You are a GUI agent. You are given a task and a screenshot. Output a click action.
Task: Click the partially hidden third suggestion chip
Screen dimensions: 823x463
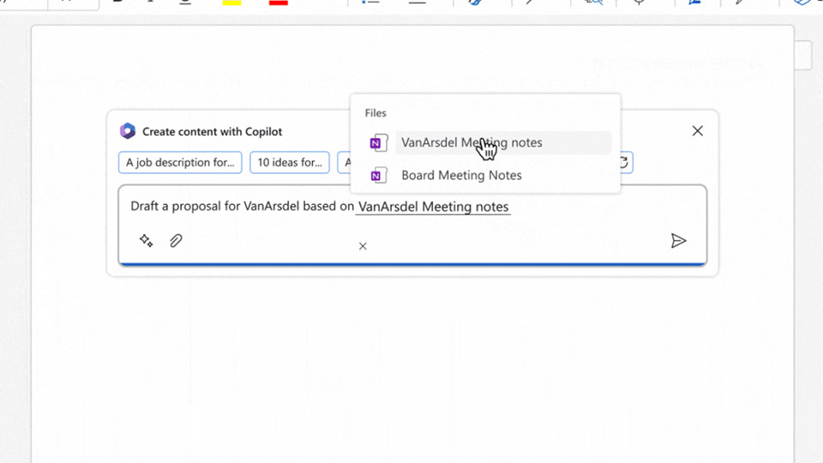pyautogui.click(x=344, y=162)
